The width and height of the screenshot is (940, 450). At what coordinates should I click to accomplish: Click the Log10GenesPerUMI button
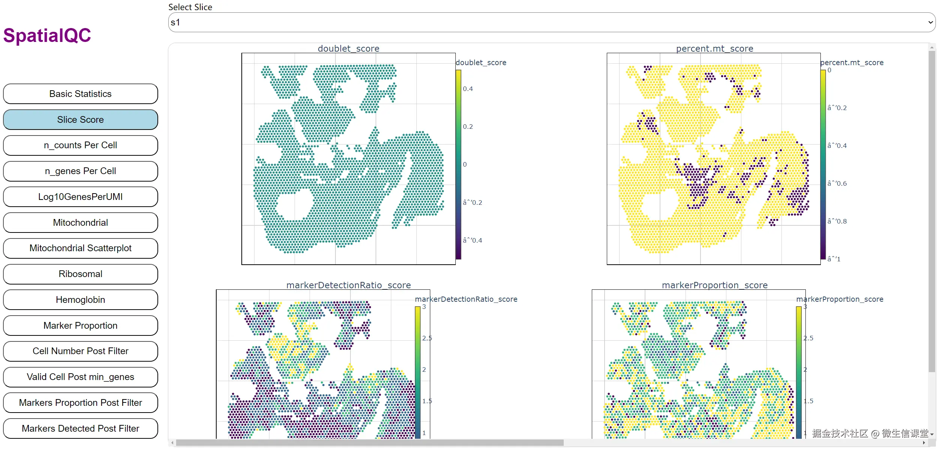(80, 197)
